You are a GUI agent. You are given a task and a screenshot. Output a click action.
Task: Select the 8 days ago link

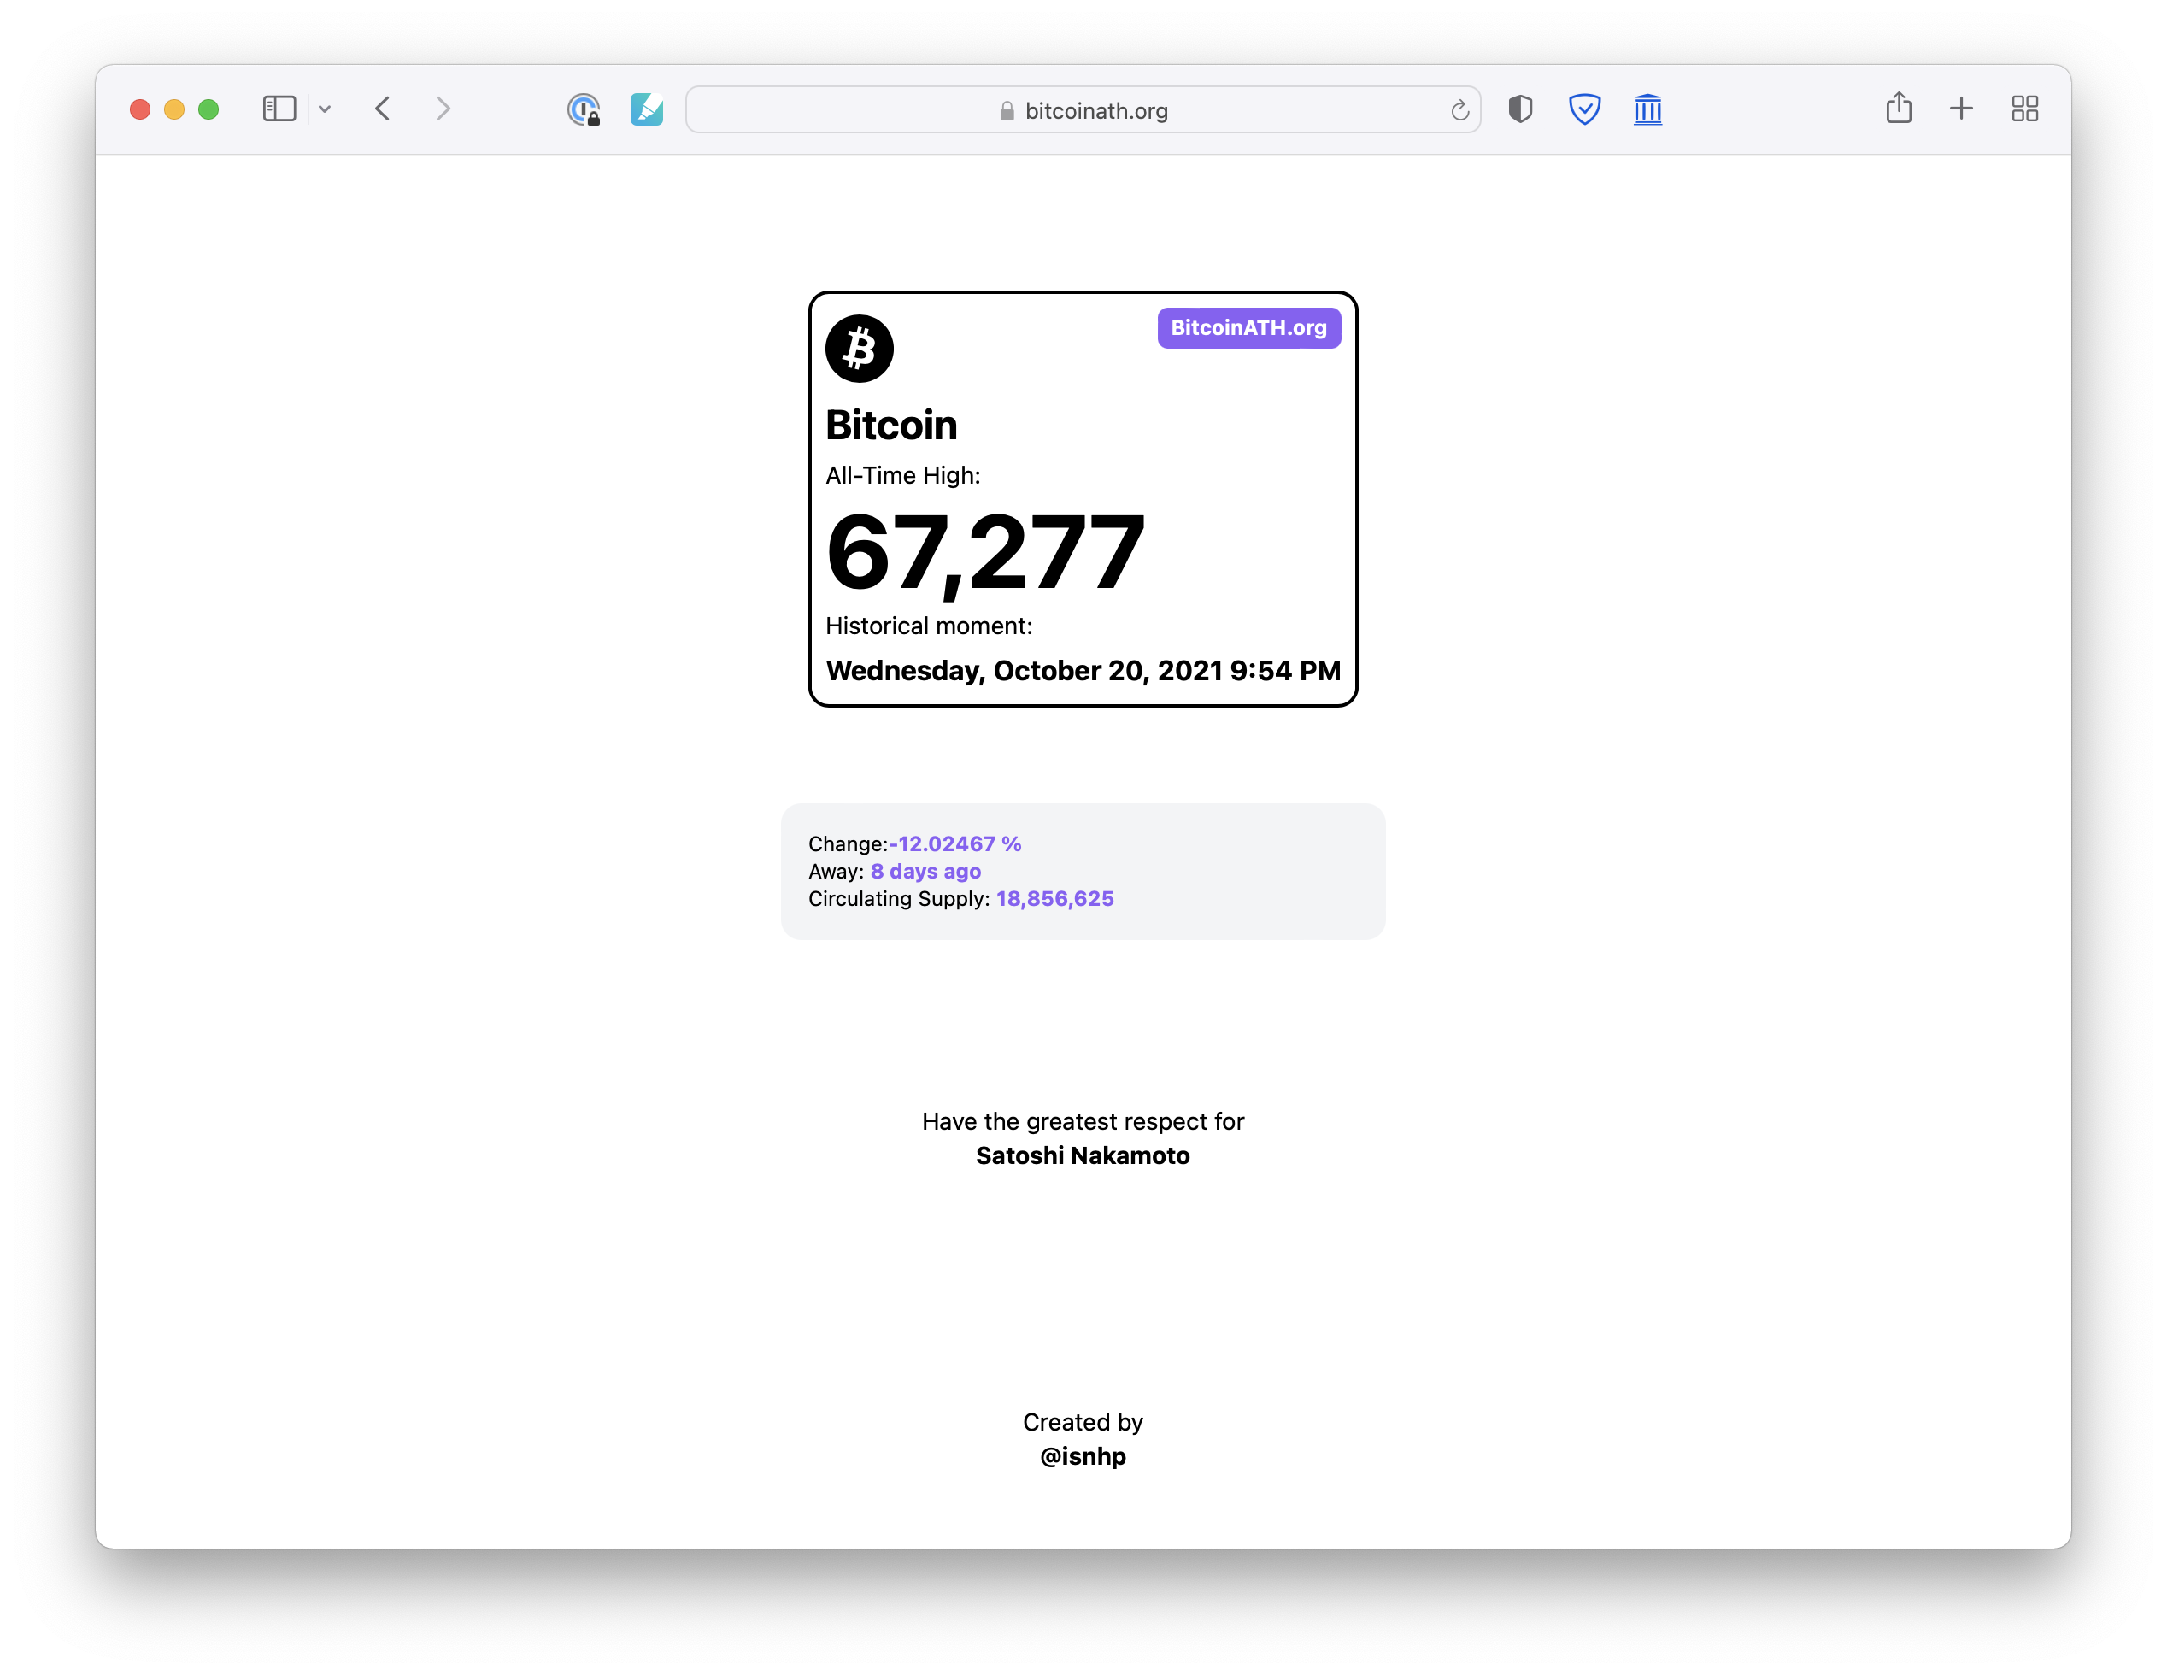pos(925,871)
